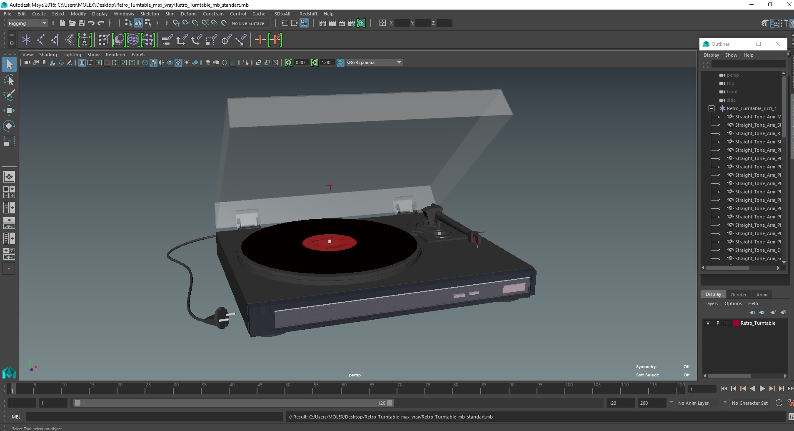Open the Constrain menu
Screen dimensions: 794x431
pos(213,14)
